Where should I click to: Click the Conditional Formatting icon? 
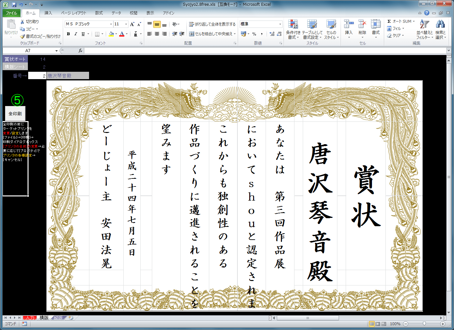[293, 25]
